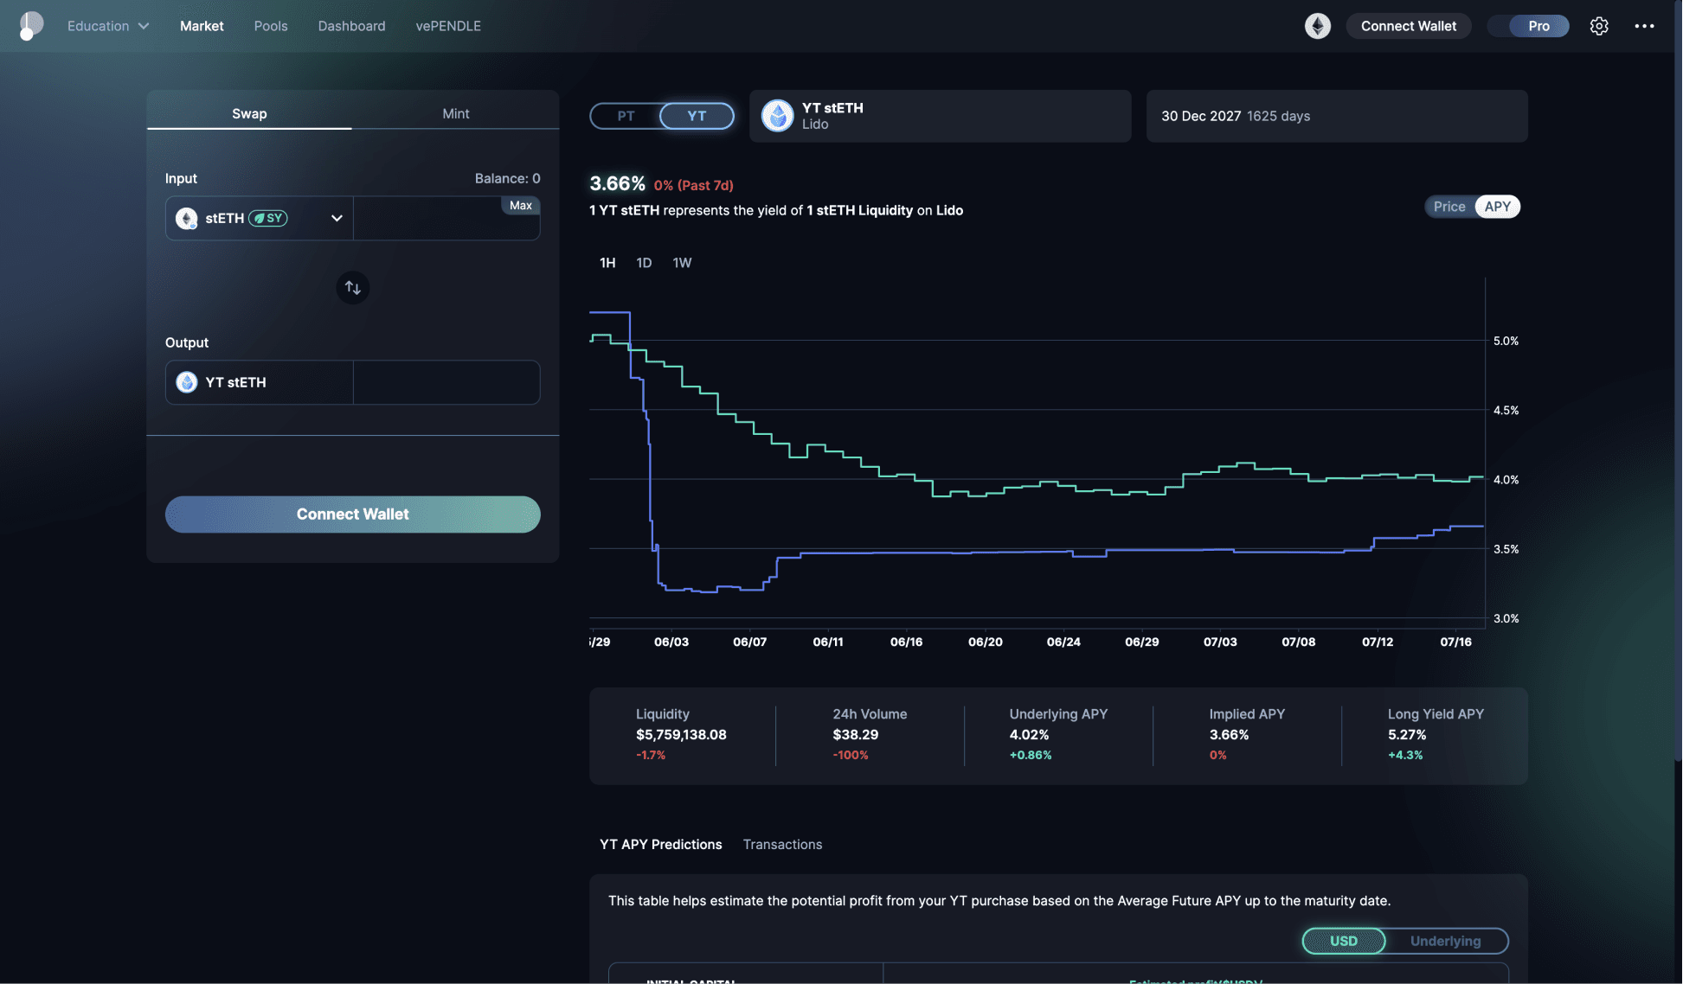
Task: Click the stETH token icon in Input
Action: (187, 219)
